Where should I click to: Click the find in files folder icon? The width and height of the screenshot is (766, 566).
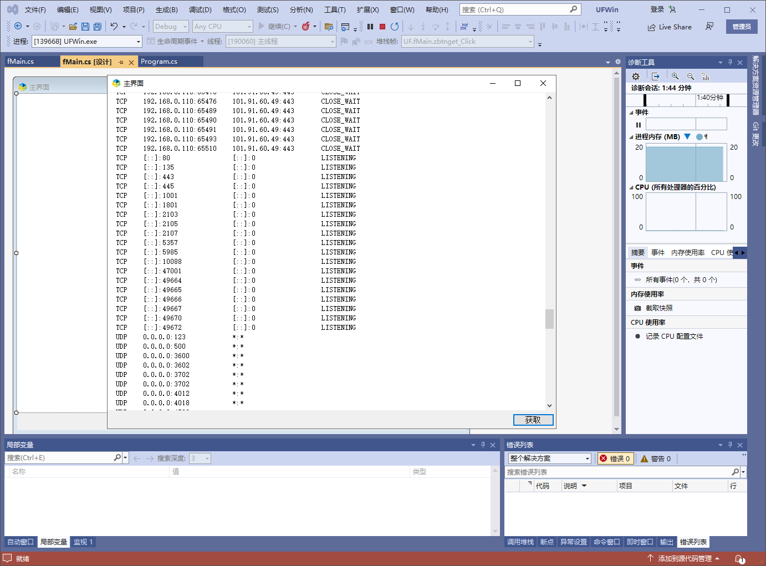329,26
